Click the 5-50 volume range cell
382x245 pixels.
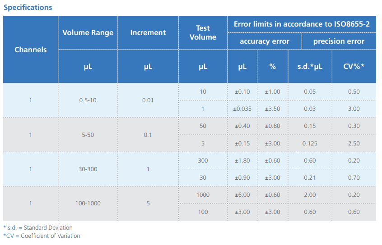[88, 135]
